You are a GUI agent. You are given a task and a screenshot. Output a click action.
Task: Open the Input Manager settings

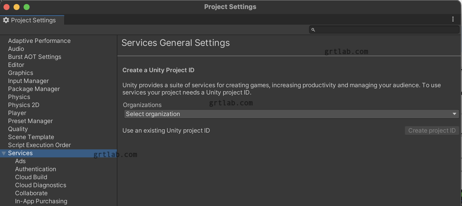[x=28, y=81]
